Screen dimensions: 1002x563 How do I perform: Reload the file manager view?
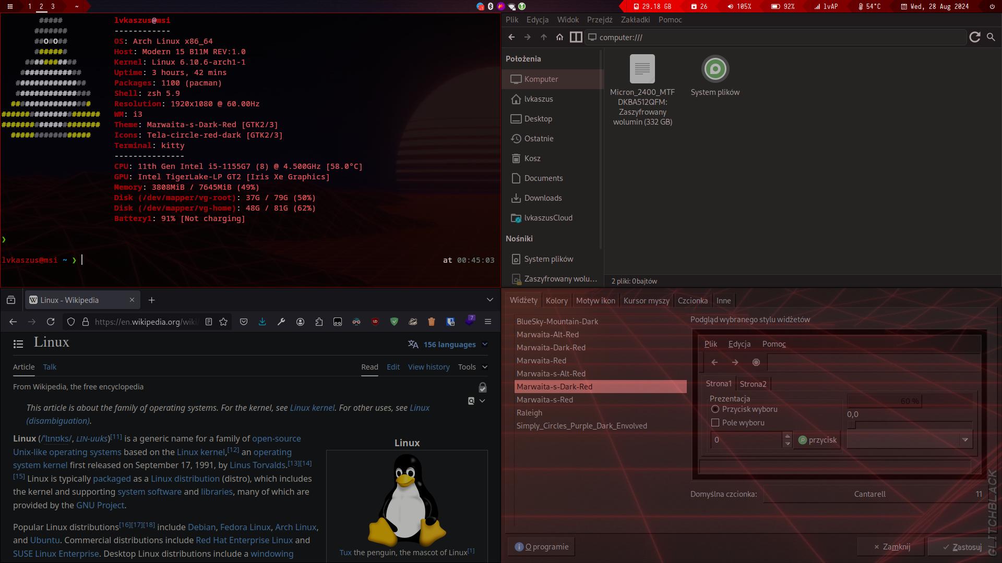click(x=974, y=37)
